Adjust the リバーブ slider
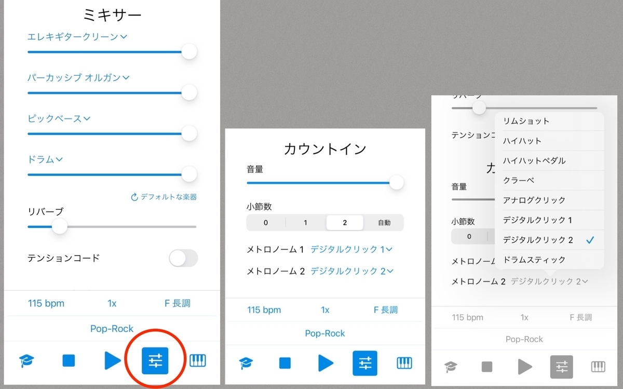Viewport: 623px width, 389px height. [60, 226]
